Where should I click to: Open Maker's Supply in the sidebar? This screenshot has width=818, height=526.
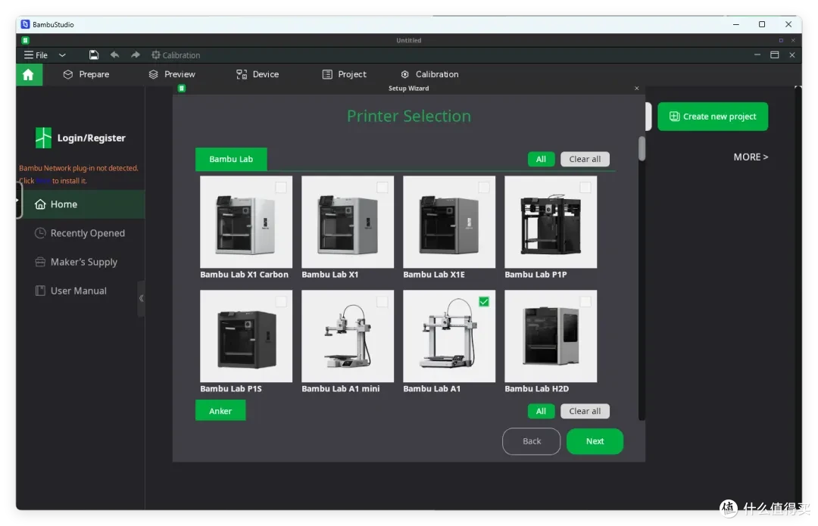pos(76,262)
